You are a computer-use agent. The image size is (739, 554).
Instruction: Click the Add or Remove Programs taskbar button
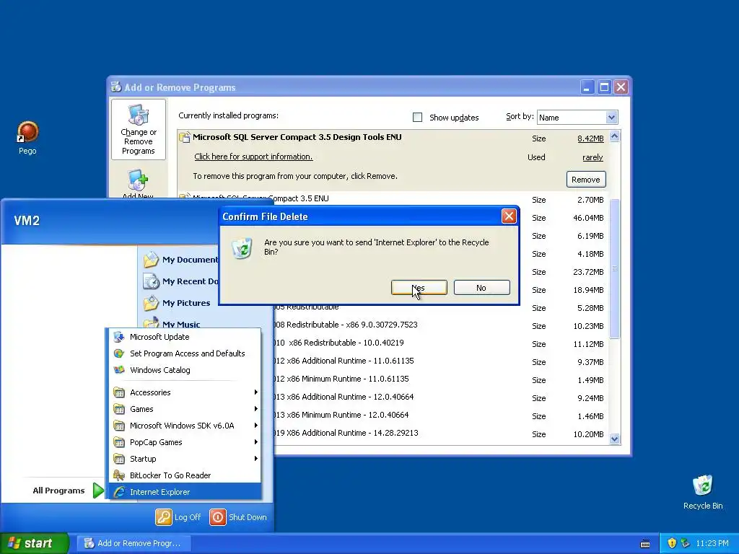[x=134, y=543]
